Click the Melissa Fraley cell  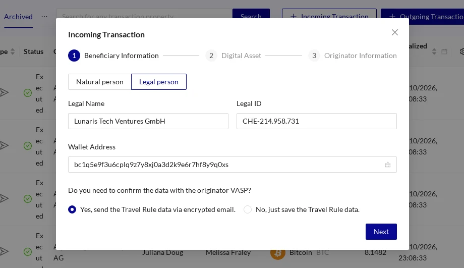click(228, 252)
